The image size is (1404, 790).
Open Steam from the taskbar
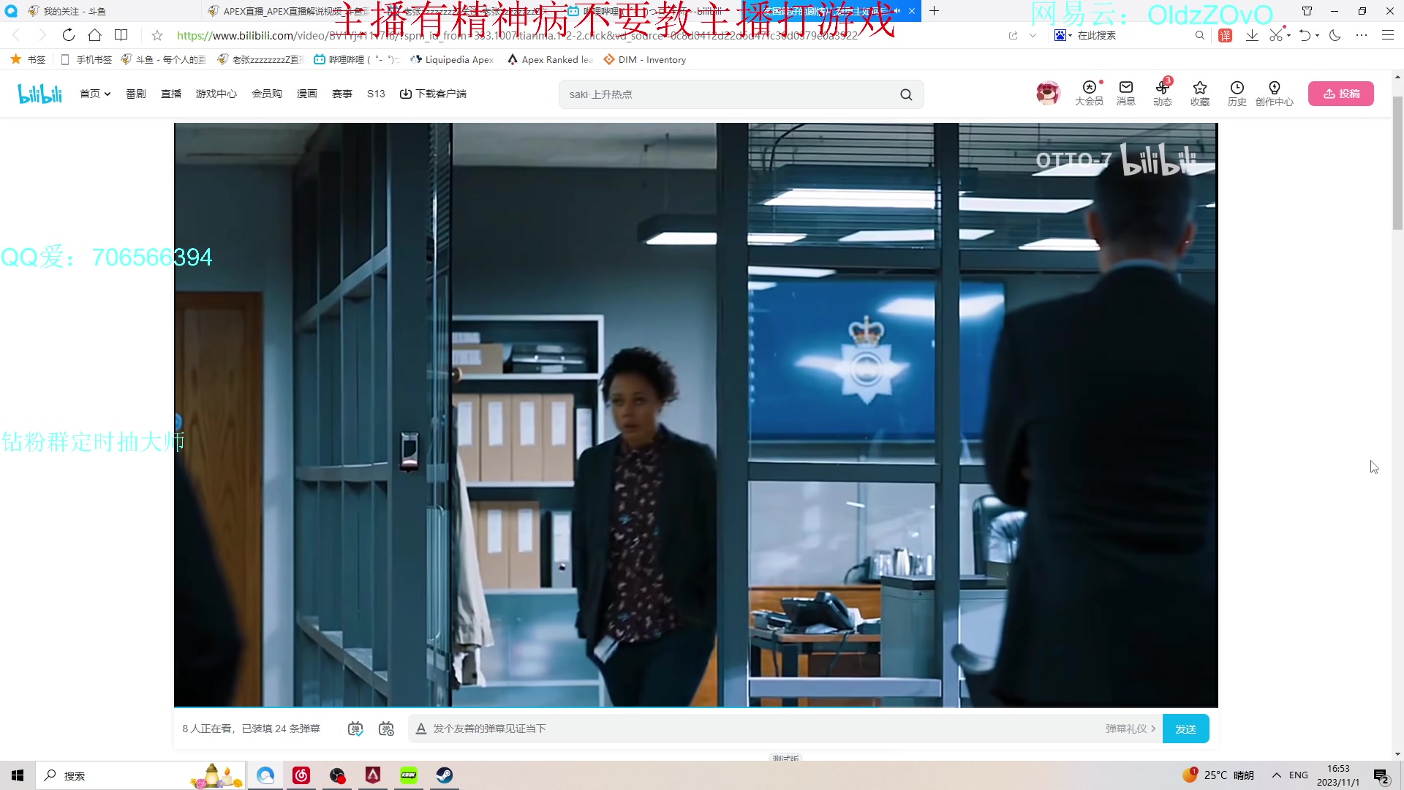coord(444,775)
